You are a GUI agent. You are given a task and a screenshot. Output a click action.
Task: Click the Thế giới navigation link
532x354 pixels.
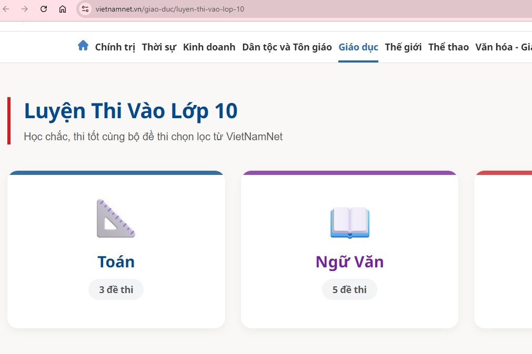pos(403,47)
